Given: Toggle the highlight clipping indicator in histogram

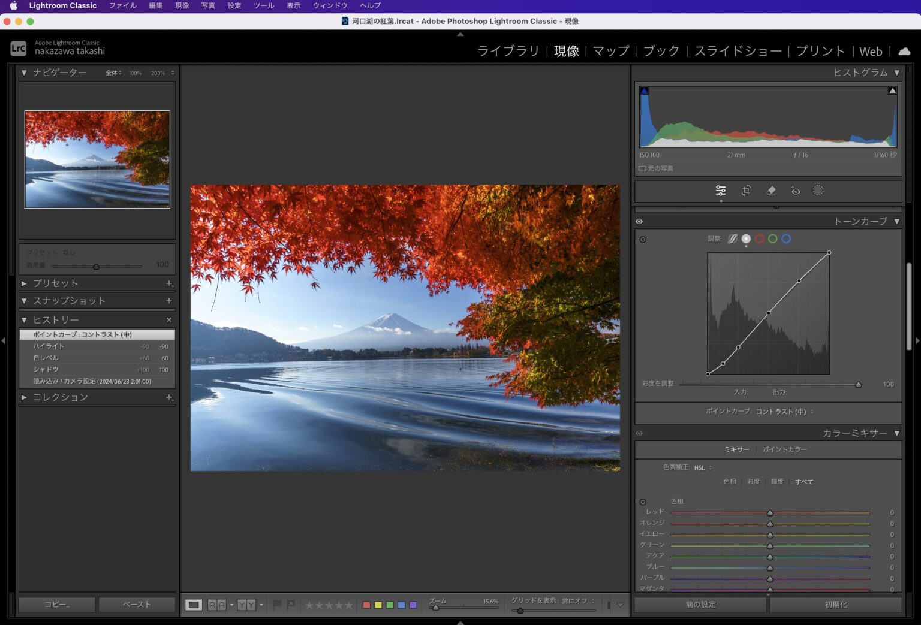Looking at the screenshot, I should (892, 91).
